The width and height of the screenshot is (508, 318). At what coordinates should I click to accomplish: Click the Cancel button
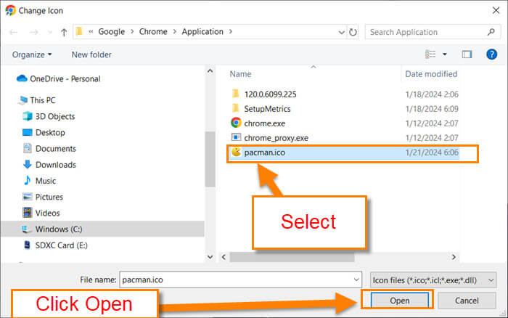pos(467,301)
